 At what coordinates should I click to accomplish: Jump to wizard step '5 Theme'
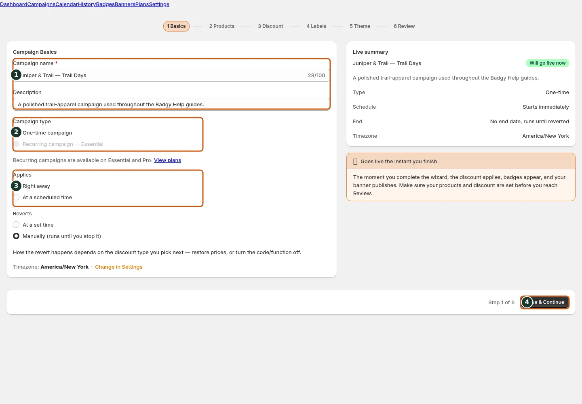point(360,26)
